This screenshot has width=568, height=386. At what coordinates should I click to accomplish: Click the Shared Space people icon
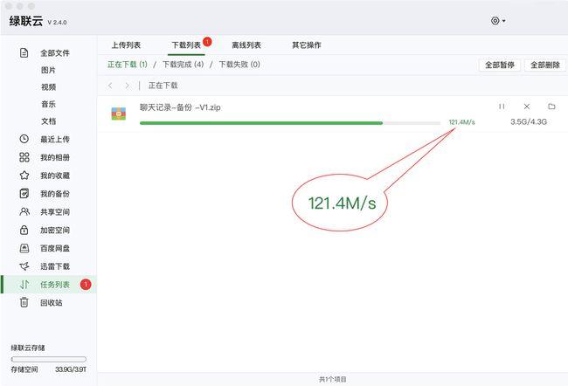click(x=24, y=212)
